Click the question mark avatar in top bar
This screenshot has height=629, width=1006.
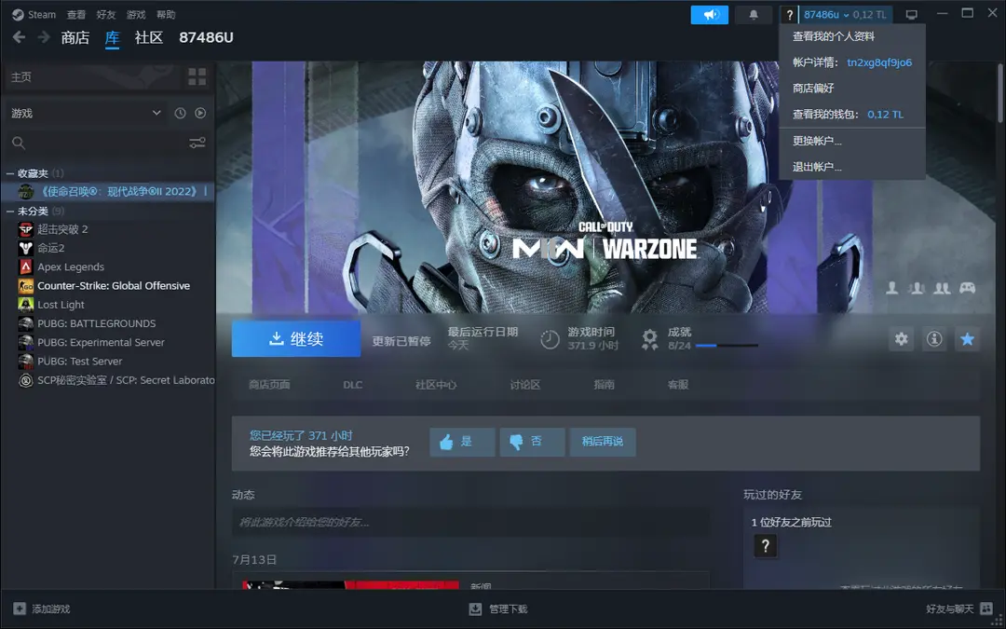click(x=790, y=15)
